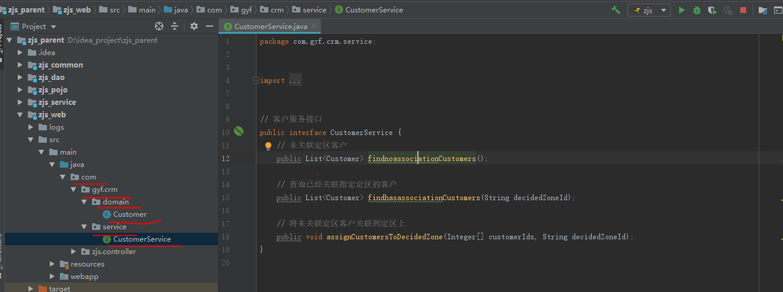
Task: Click the implementations gutter icon on line 10
Action: 239,131
